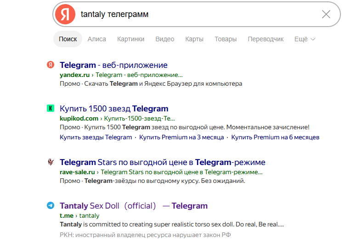
Task: Open 'Telegram Stars по выгодной цене' result
Action: [x=163, y=162]
